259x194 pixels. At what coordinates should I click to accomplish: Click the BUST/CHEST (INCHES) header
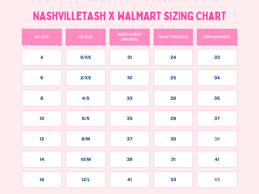[129, 37]
